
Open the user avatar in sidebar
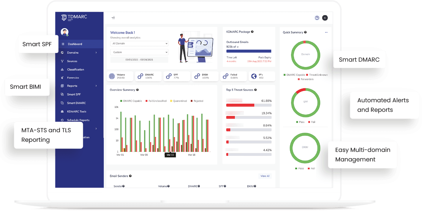(x=64, y=32)
